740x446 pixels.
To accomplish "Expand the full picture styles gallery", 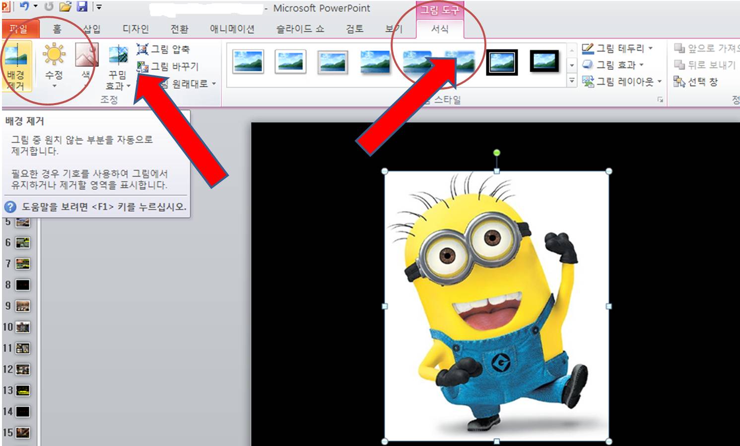I will point(572,80).
